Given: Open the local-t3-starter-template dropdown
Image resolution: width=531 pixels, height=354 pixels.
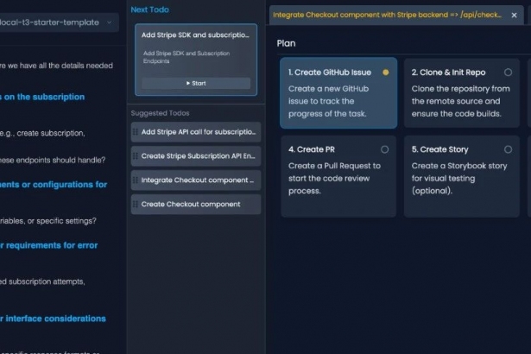Looking at the screenshot, I should point(58,22).
